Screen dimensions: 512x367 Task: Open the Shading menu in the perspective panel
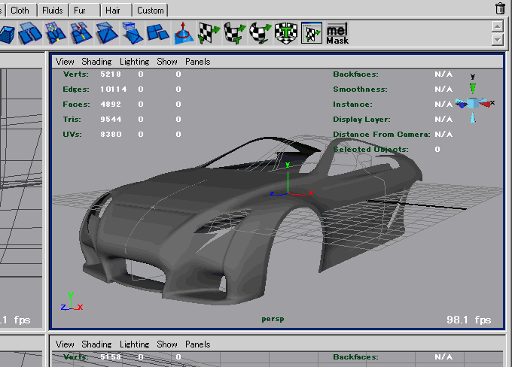[x=96, y=62]
